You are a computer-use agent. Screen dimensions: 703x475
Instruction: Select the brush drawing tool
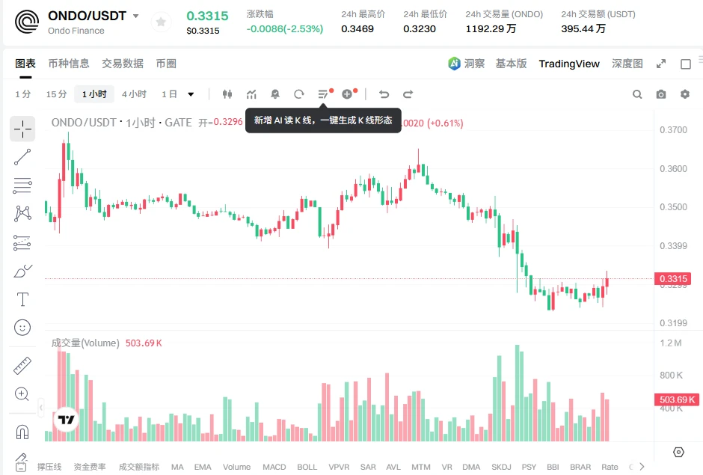click(22, 271)
